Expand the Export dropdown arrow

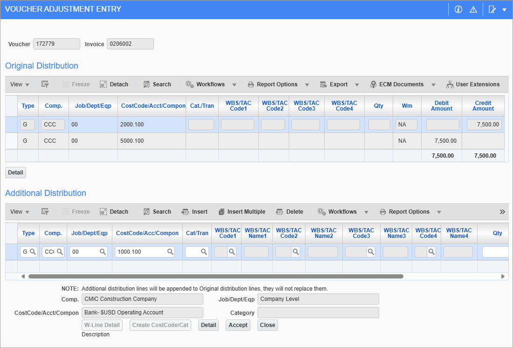coord(357,85)
